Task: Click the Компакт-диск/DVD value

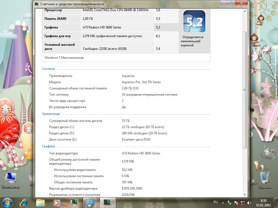Action: pos(136,139)
